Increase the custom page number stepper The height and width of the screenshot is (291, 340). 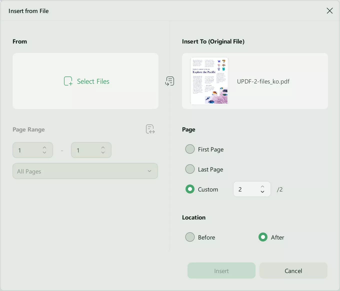[262, 186]
